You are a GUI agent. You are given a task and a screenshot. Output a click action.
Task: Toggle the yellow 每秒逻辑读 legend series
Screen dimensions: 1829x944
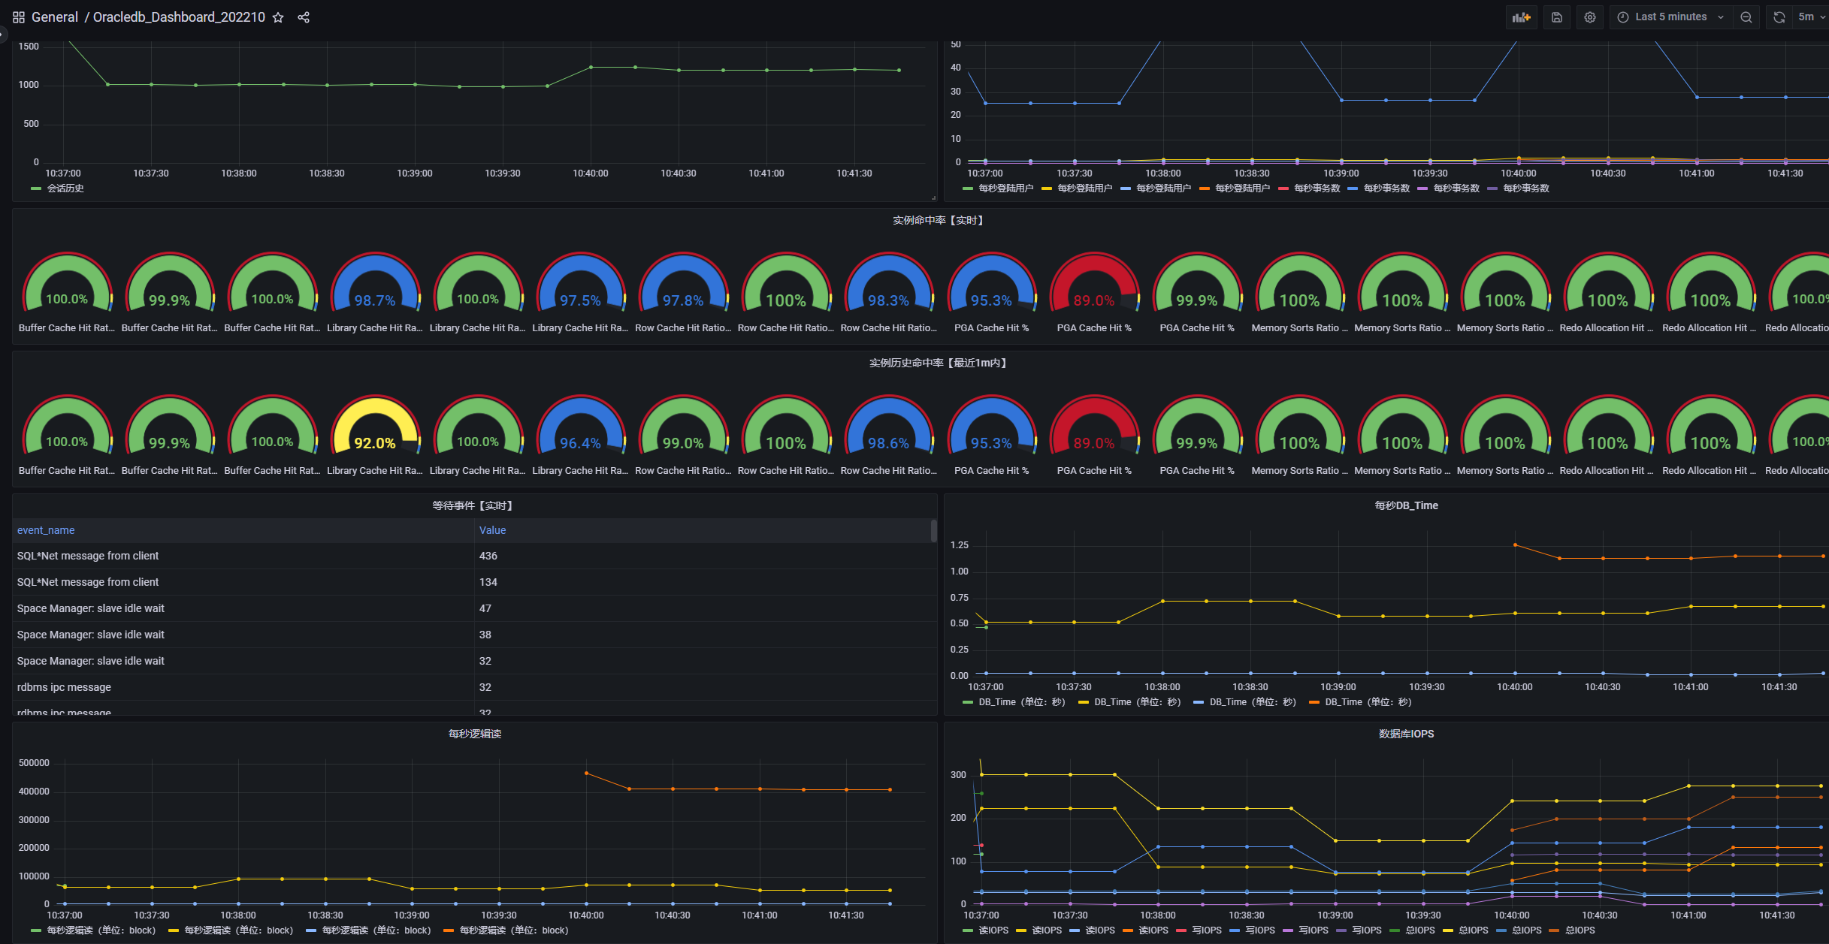click(x=239, y=930)
